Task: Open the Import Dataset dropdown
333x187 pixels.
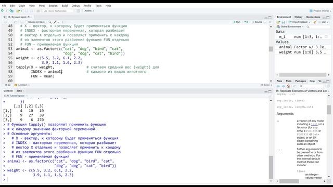Action: [299, 22]
